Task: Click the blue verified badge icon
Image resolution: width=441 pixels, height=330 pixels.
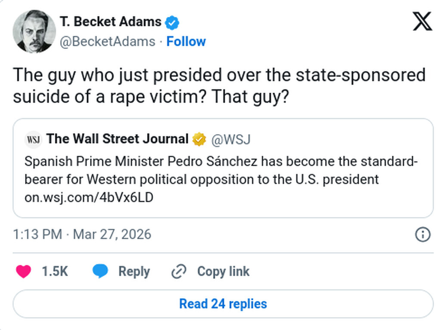Action: [x=172, y=22]
